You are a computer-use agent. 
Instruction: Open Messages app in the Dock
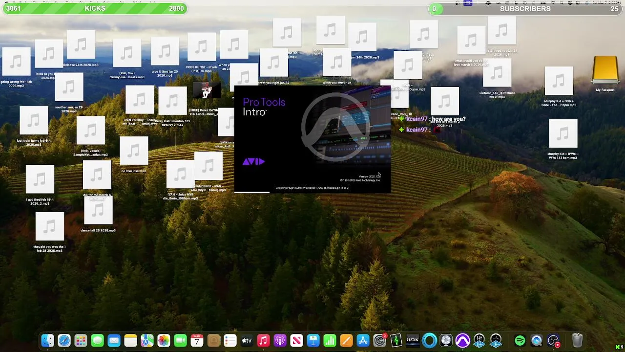(x=97, y=340)
